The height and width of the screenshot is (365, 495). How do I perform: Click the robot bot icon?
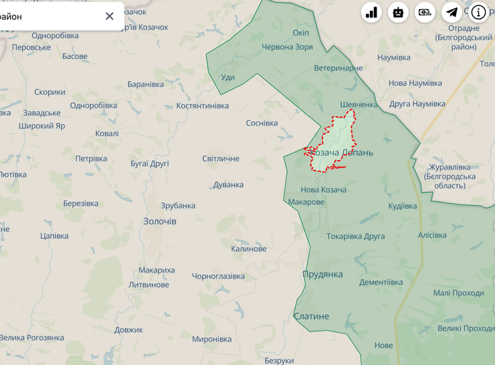tap(398, 12)
